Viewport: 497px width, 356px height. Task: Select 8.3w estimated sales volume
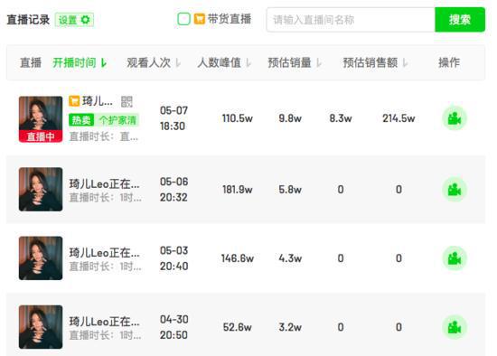click(341, 118)
